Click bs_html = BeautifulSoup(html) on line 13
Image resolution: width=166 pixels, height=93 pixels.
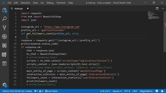pyautogui.click(x=46, y=54)
